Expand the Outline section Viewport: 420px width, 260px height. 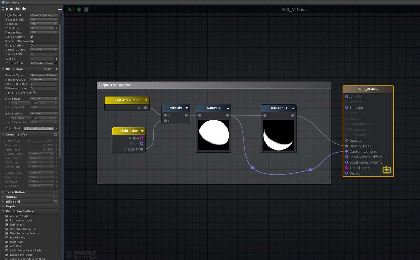(x=3, y=197)
